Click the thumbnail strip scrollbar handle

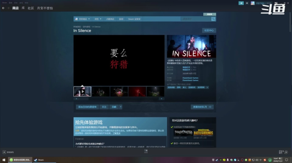[x=84, y=99]
